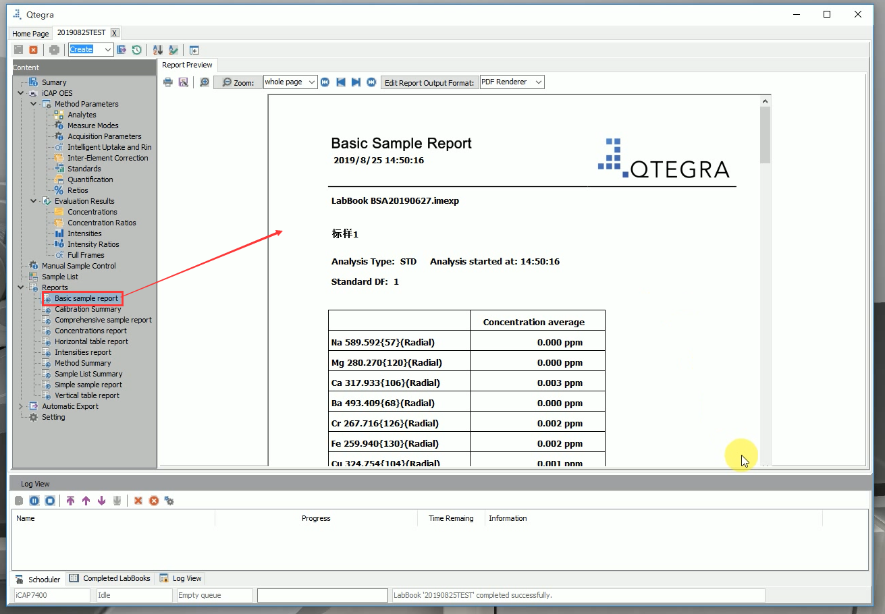
Task: Collapse the Evaluation Results node
Action: pos(34,201)
